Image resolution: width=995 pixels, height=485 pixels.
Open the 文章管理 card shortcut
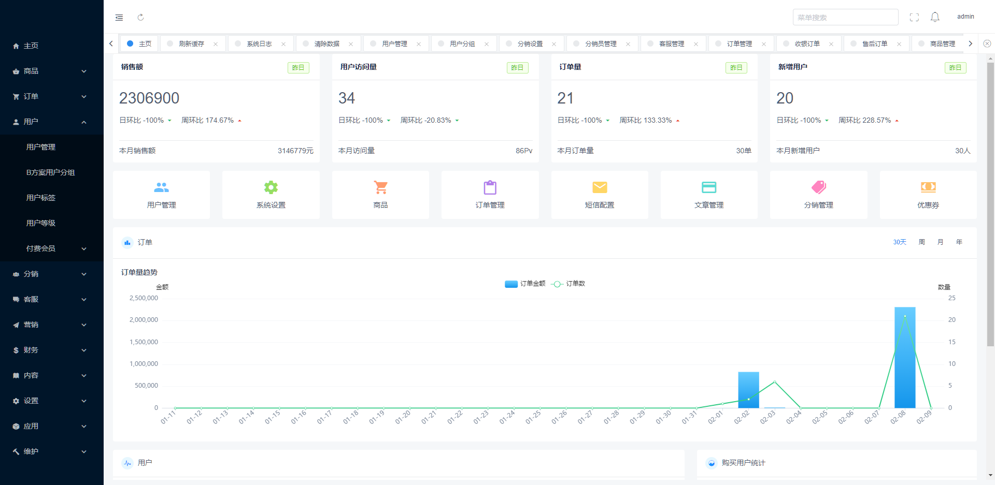[x=709, y=187]
